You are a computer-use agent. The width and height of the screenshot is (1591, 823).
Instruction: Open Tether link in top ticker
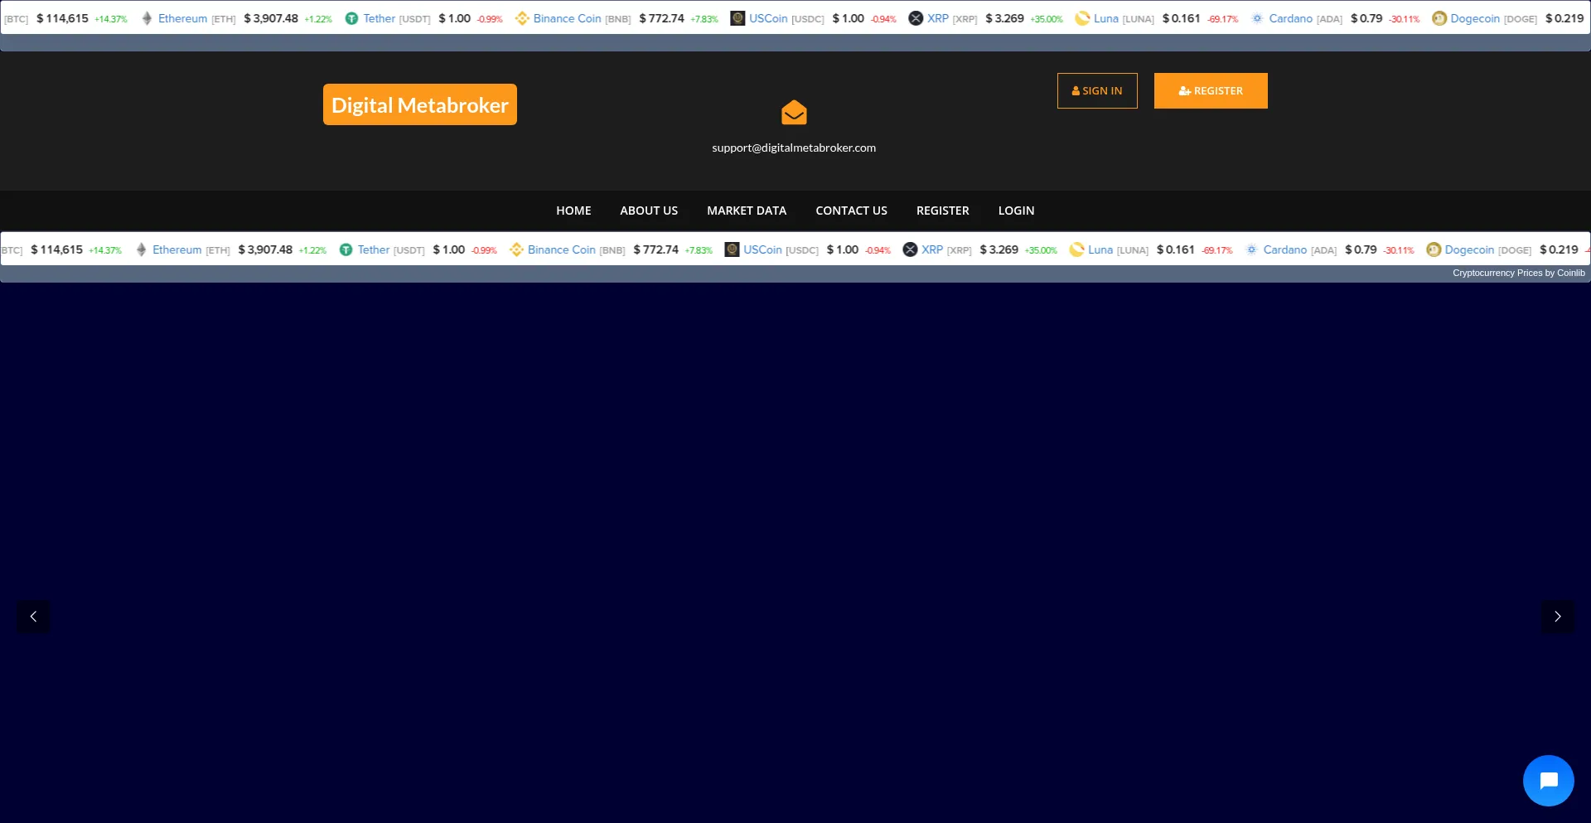(x=379, y=18)
